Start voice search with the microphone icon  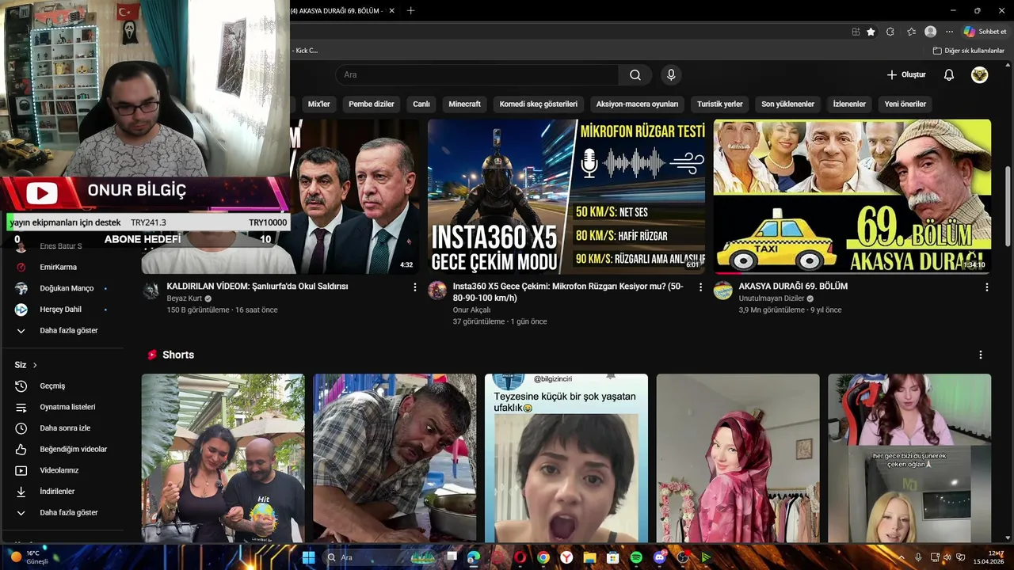coord(671,75)
